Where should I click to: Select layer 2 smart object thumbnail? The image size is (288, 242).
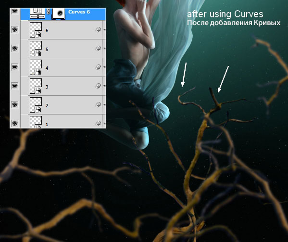[36, 105]
